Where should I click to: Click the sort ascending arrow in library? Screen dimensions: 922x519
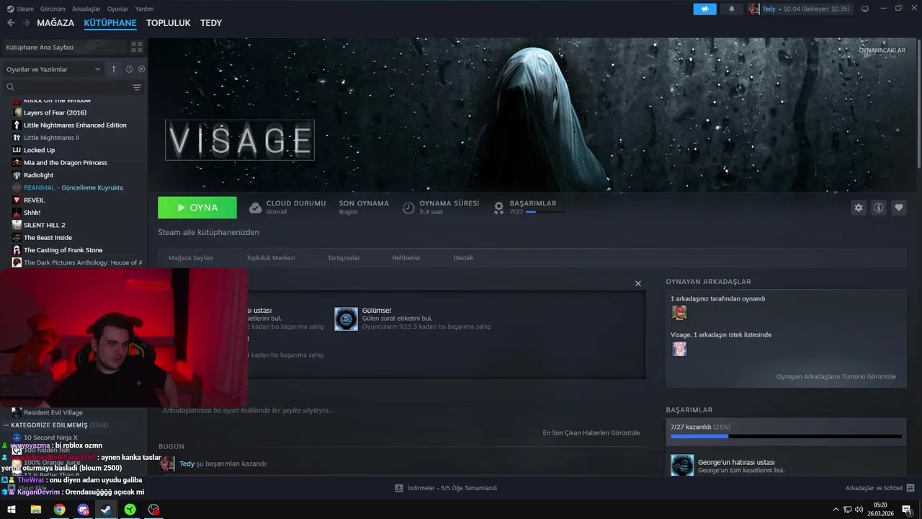click(x=113, y=69)
